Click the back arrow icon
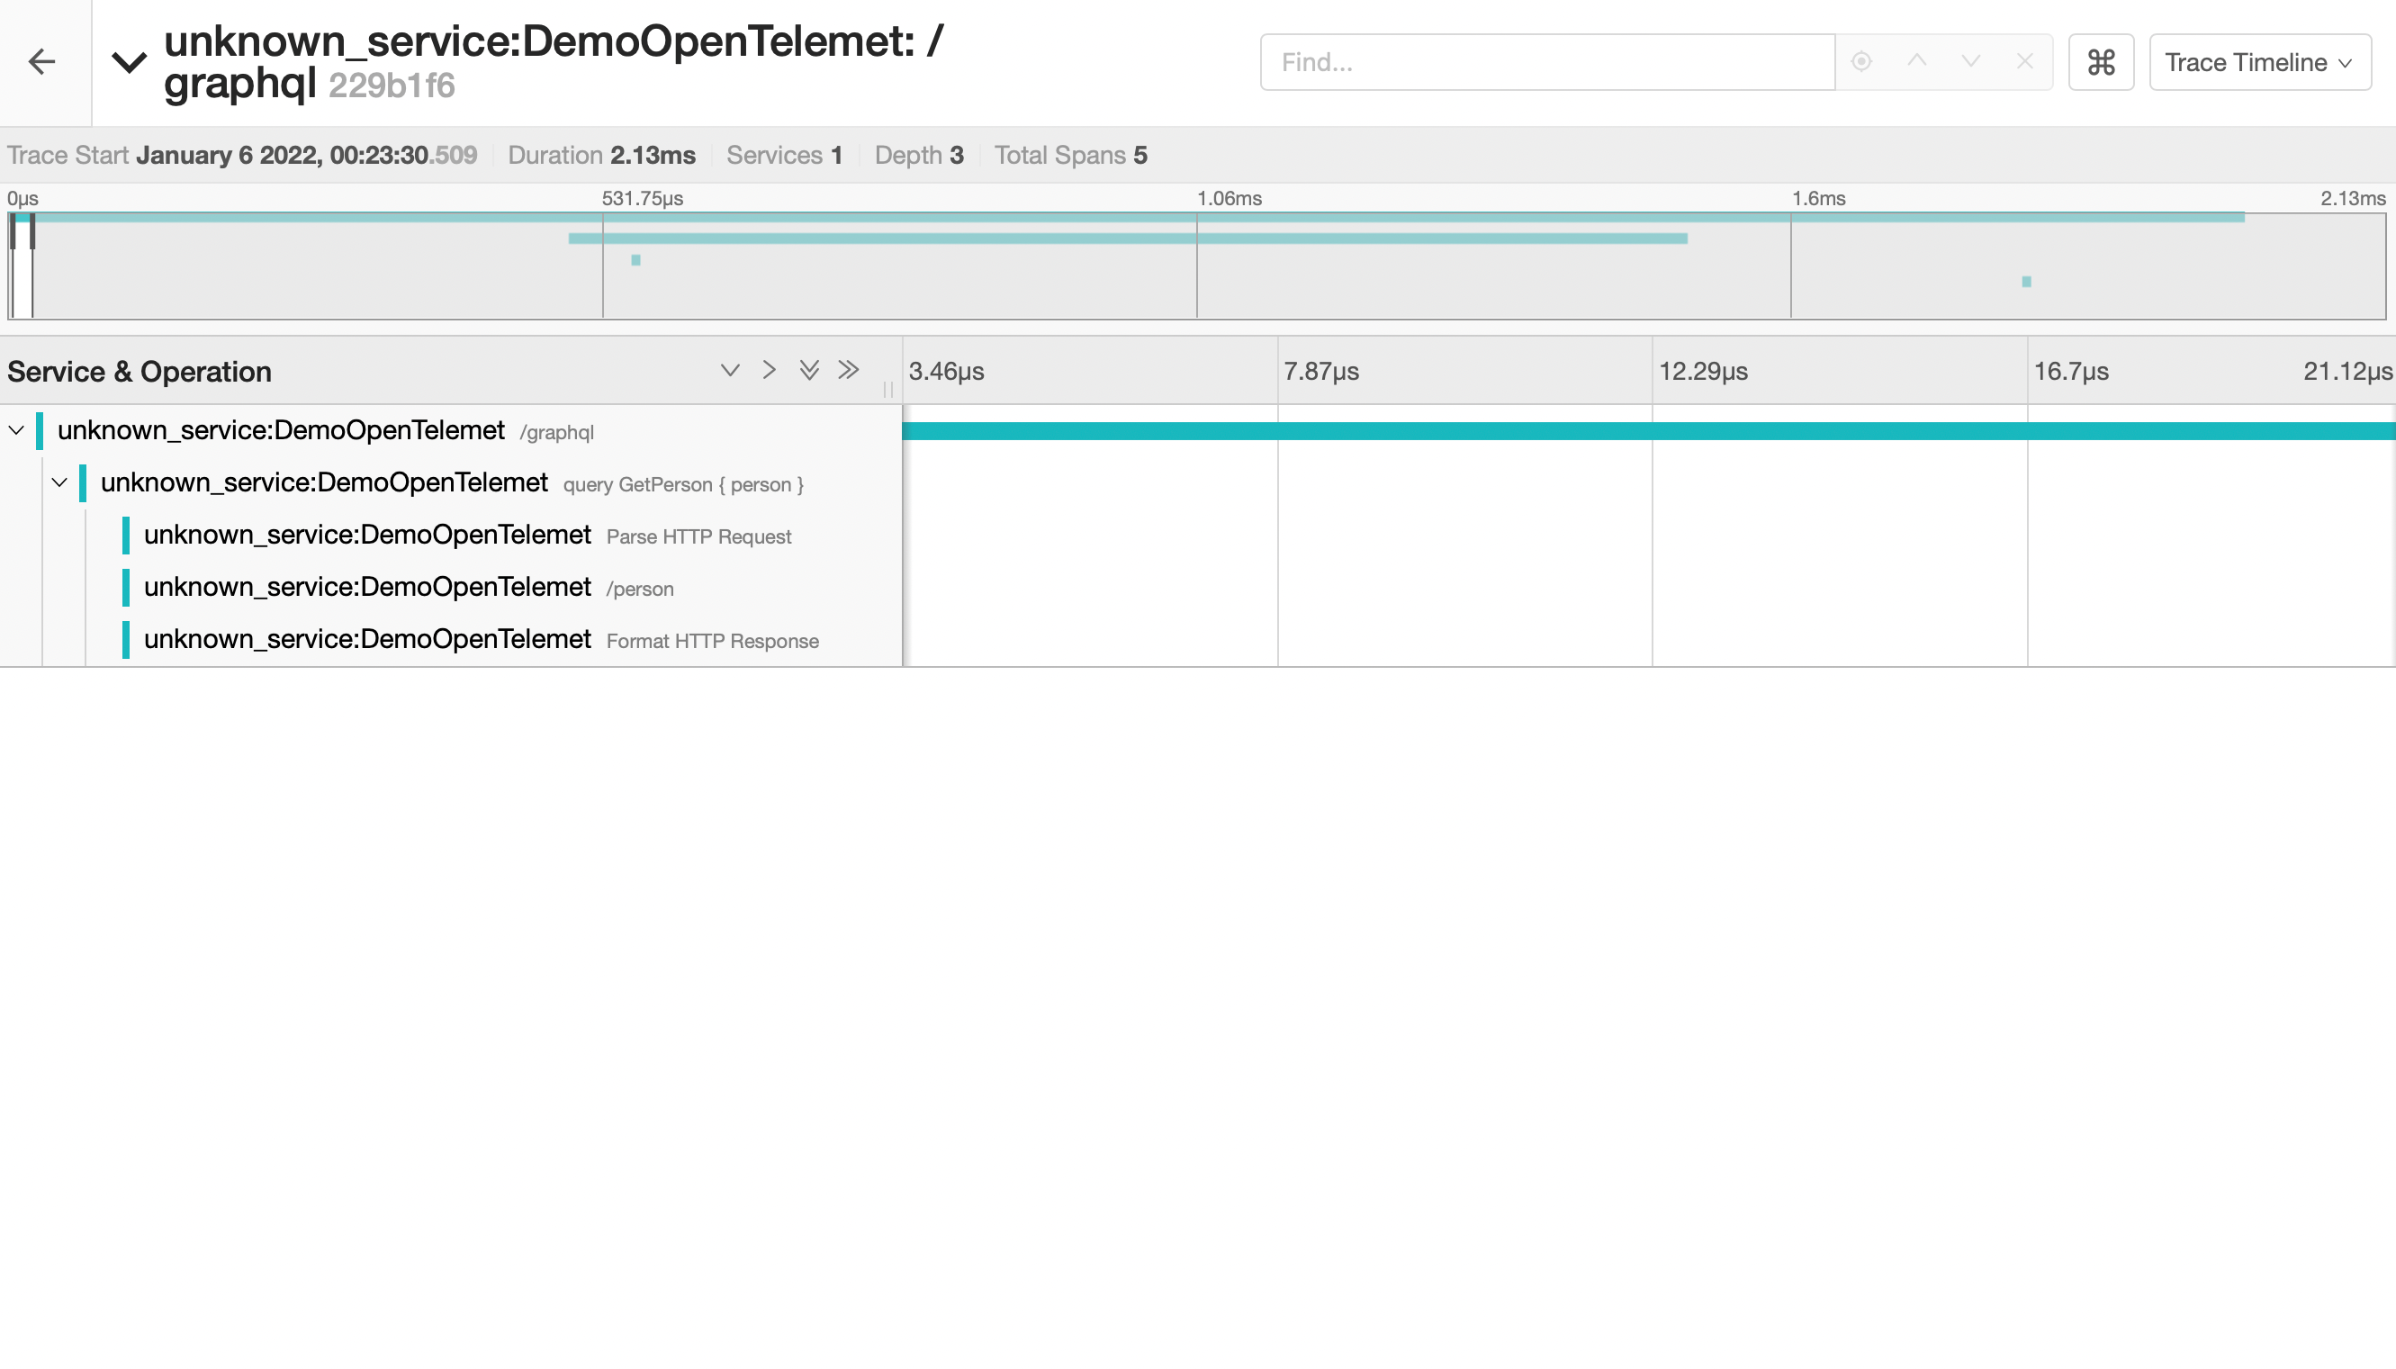 (42, 62)
